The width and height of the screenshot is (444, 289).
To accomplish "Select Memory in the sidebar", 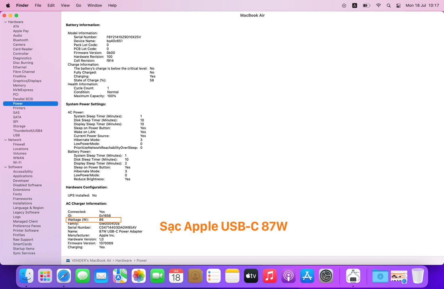I will (19, 86).
